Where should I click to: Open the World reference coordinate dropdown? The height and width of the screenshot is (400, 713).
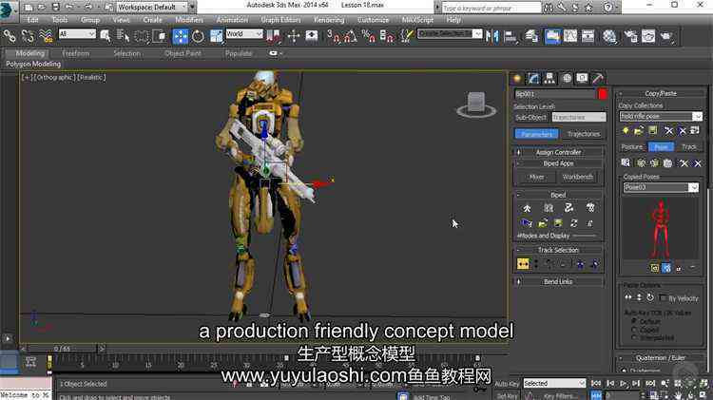244,34
